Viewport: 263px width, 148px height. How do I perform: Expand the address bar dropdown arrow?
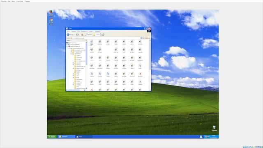[141, 38]
